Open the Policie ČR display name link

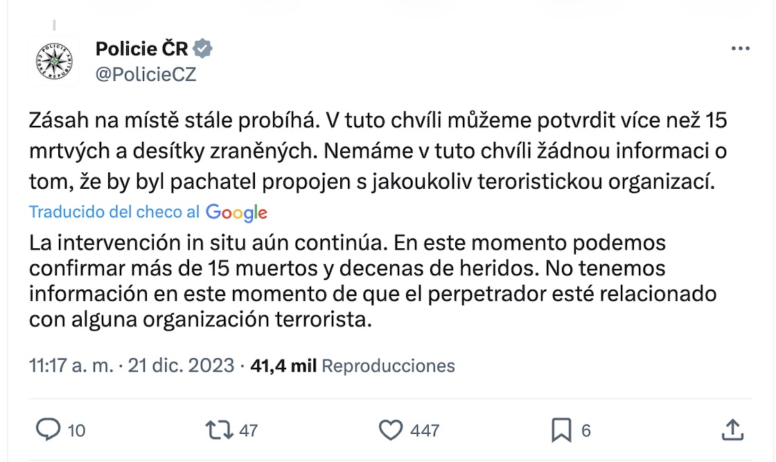[x=141, y=48]
